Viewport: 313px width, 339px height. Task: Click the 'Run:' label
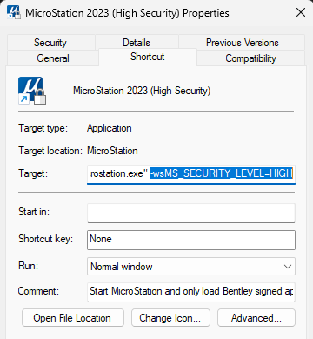(x=28, y=266)
